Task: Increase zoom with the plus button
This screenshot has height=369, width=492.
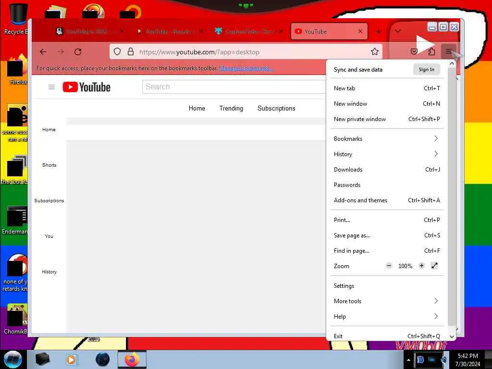Action: (422, 266)
